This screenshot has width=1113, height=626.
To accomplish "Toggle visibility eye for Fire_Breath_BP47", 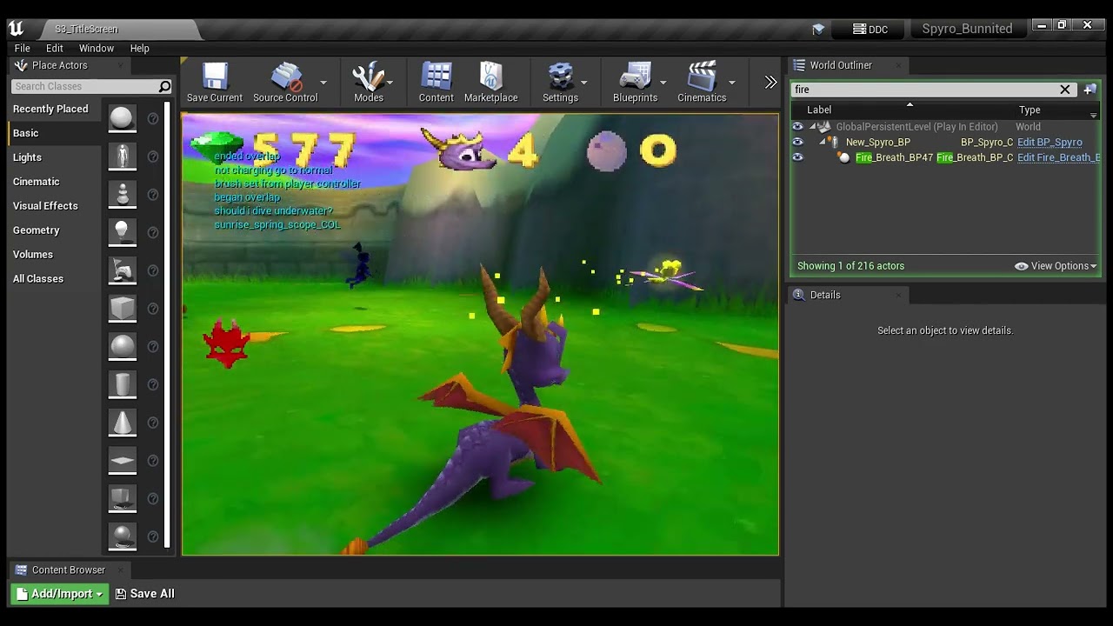I will point(797,157).
